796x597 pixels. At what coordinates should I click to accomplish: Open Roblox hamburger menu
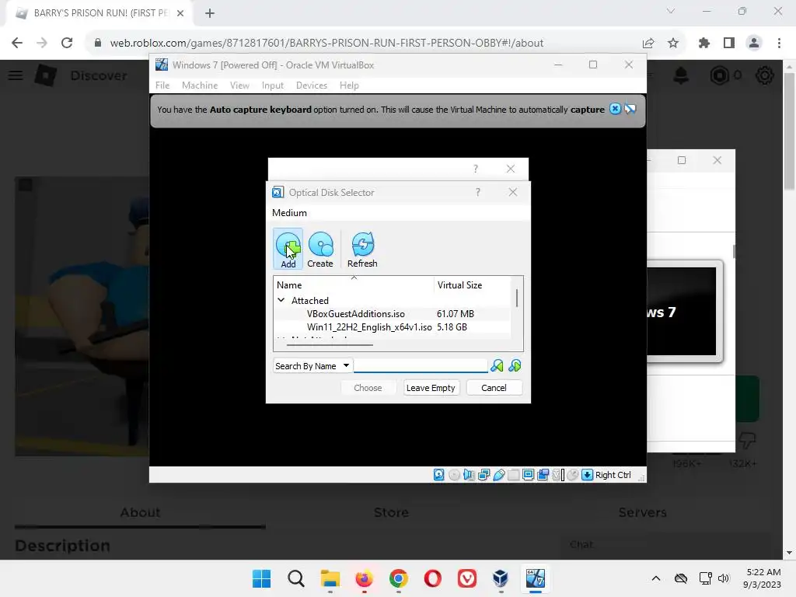point(16,75)
